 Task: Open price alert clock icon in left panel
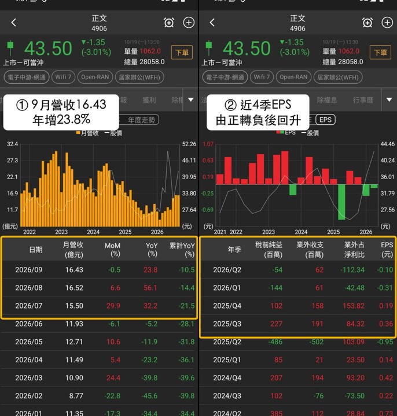click(x=169, y=23)
